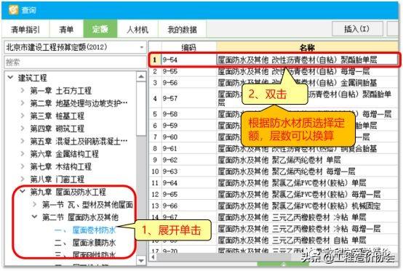Click the 搜索 search field

74,62
